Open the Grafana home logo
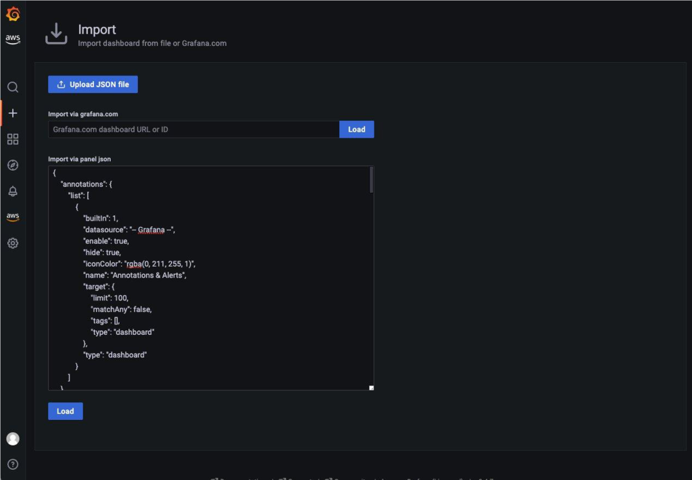Image resolution: width=692 pixels, height=480 pixels. [x=12, y=12]
